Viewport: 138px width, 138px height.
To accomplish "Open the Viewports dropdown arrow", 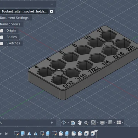I will pos(122,122).
